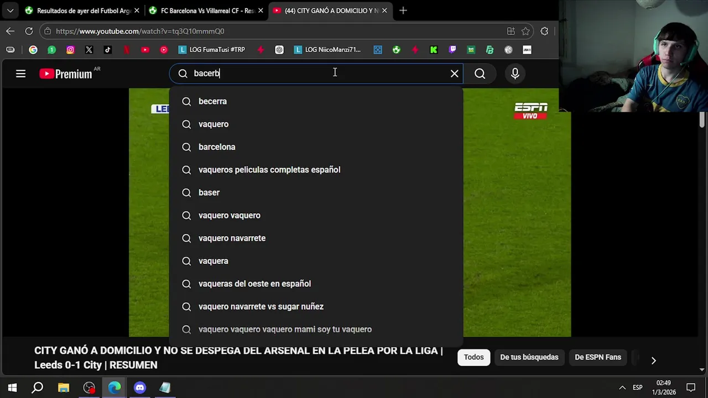The width and height of the screenshot is (708, 398).
Task: Select the 'baser' suggestion
Action: point(316,192)
